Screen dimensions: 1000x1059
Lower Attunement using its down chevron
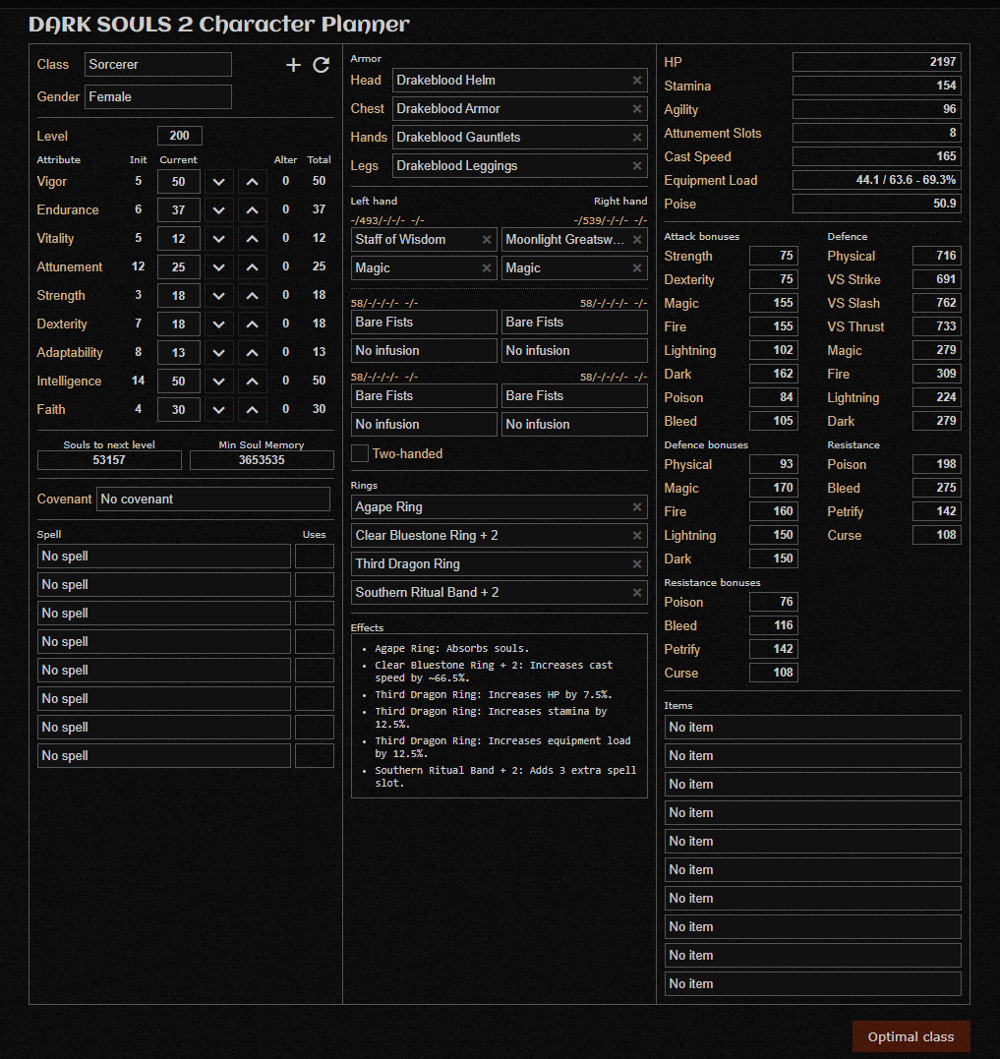pyautogui.click(x=218, y=266)
